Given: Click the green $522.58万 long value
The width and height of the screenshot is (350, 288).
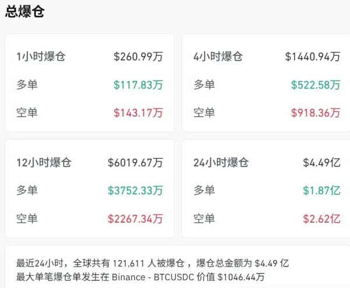Looking at the screenshot, I should (316, 85).
